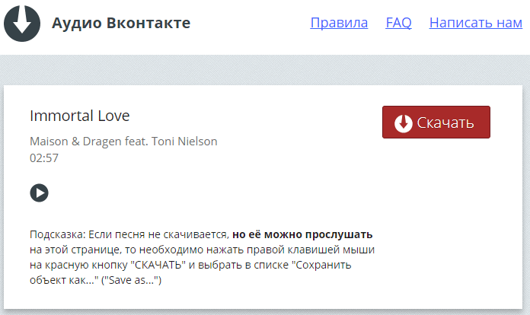
Task: Click the bold text "но её можно прослушать"
Action: [302, 234]
